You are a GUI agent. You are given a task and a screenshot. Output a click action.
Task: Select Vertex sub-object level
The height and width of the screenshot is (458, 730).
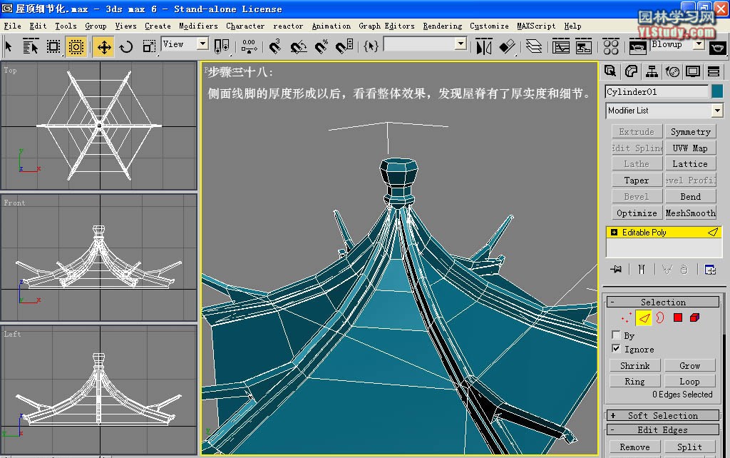tap(626, 317)
